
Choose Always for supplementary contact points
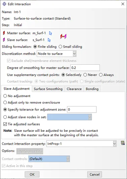[x=106, y=75]
